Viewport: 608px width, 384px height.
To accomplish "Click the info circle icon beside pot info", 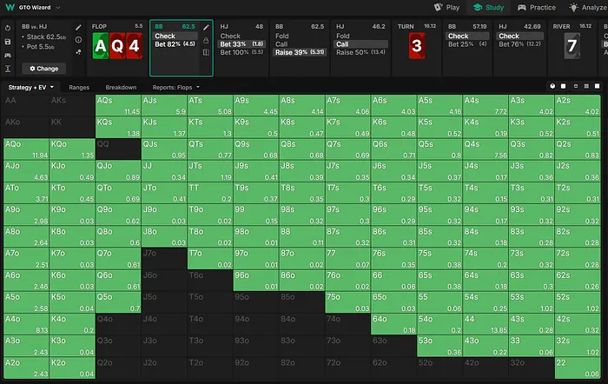I will (x=78, y=40).
